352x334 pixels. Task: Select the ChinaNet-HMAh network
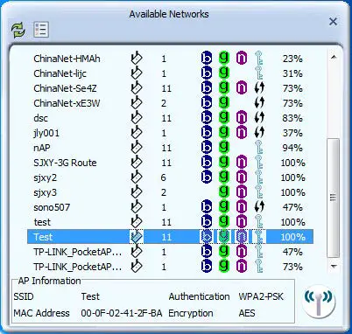click(170, 59)
